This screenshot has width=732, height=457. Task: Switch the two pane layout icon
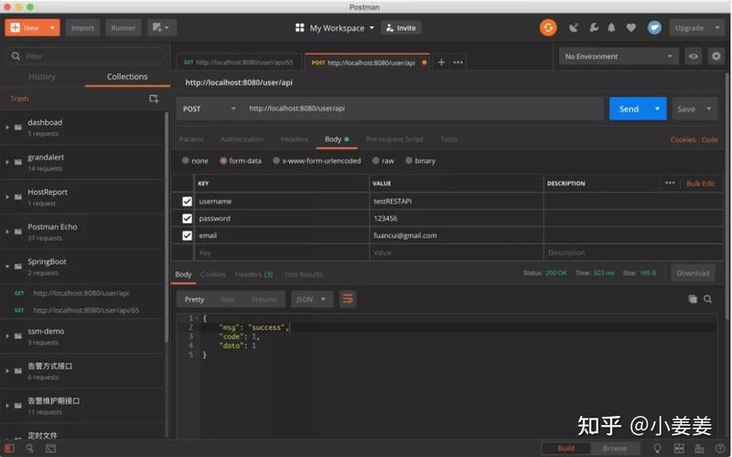pyautogui.click(x=679, y=449)
